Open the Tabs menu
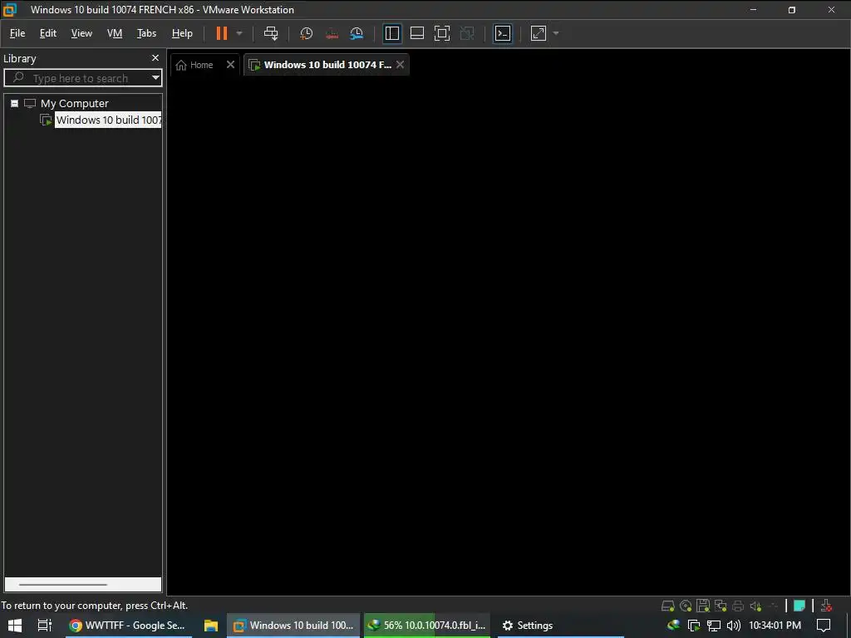 coord(146,33)
